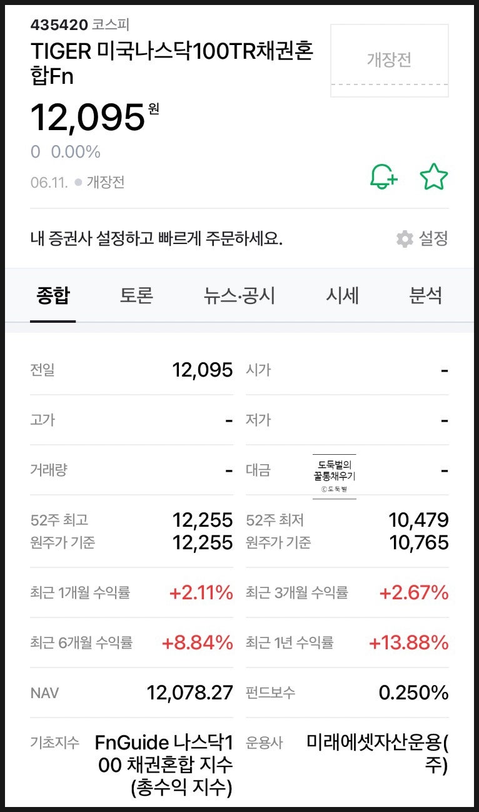The image size is (479, 812).
Task: Tap the star icon to add to favorites
Action: click(x=435, y=178)
